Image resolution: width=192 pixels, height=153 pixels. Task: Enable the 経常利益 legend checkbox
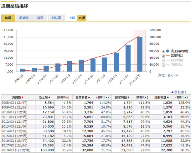163,60
